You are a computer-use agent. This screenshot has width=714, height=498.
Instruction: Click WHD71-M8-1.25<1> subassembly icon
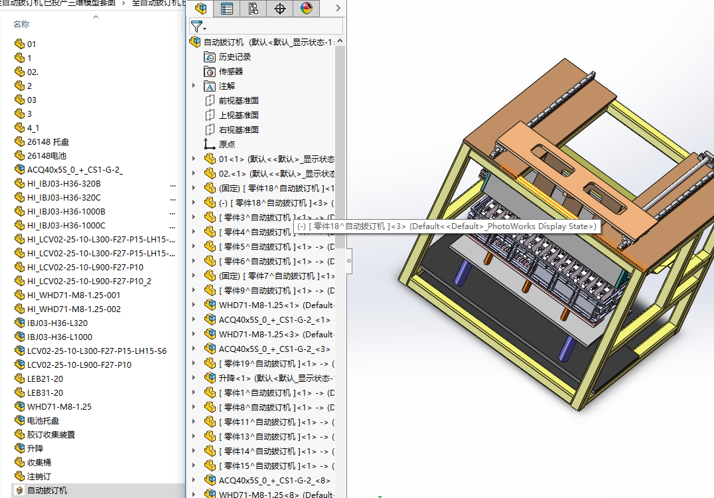coord(210,305)
